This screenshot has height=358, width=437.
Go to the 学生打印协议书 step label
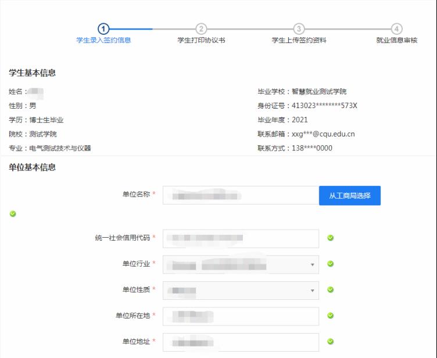201,41
